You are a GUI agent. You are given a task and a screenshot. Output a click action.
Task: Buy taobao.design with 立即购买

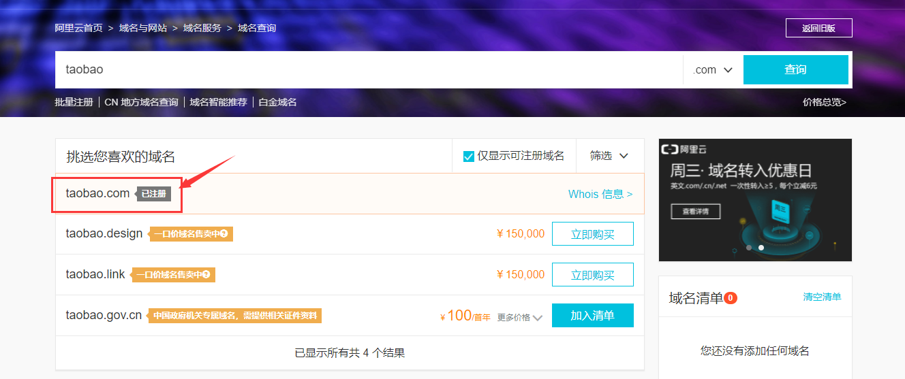pyautogui.click(x=593, y=234)
